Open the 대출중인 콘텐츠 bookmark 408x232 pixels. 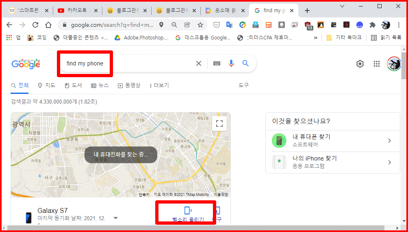point(80,38)
